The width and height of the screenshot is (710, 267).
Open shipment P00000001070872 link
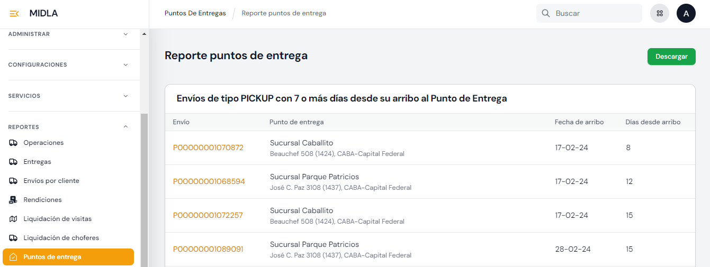pos(208,148)
